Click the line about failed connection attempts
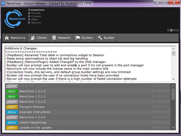Screen dimensions: 181x136 71,79
